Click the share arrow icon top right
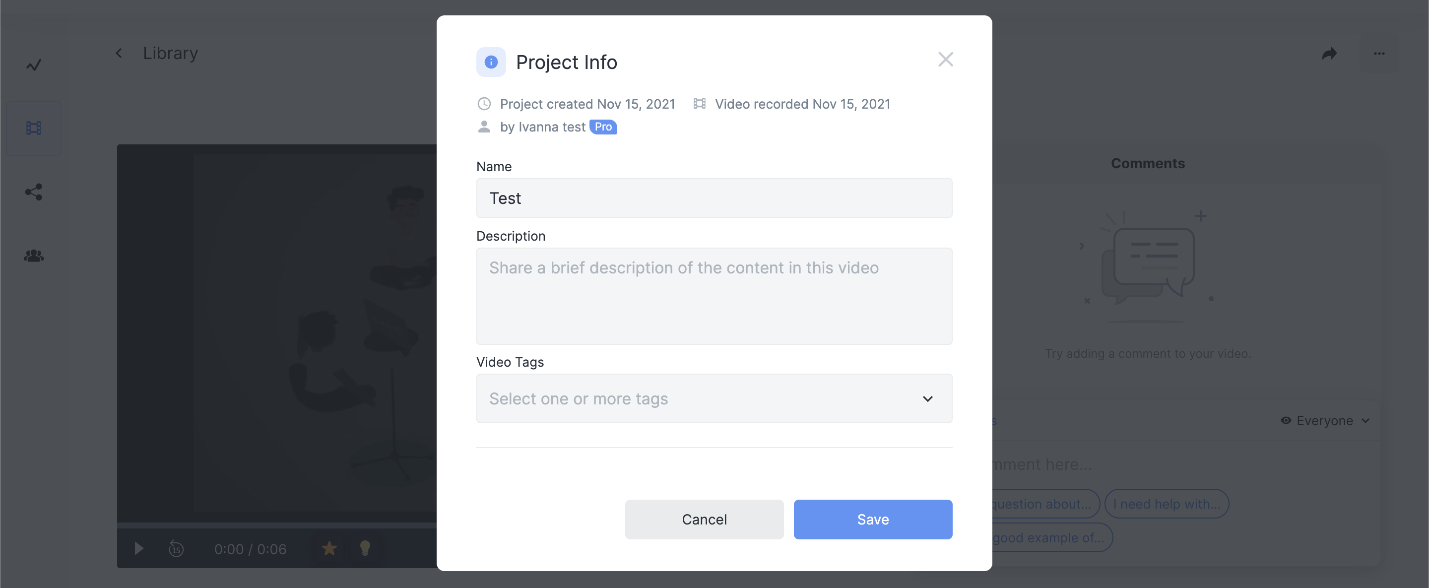Image resolution: width=1429 pixels, height=588 pixels. [x=1329, y=54]
